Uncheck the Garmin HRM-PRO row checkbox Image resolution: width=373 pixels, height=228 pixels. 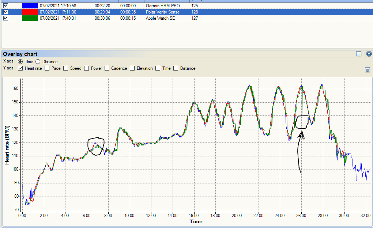5,6
